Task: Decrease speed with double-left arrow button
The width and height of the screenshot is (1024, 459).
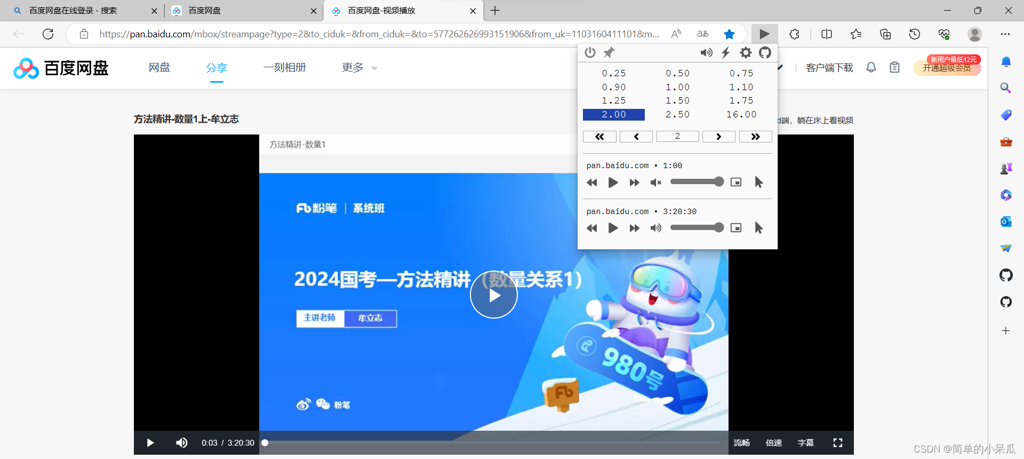Action: [x=599, y=137]
